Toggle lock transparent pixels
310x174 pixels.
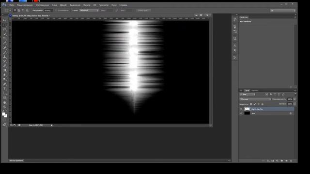(x=251, y=104)
